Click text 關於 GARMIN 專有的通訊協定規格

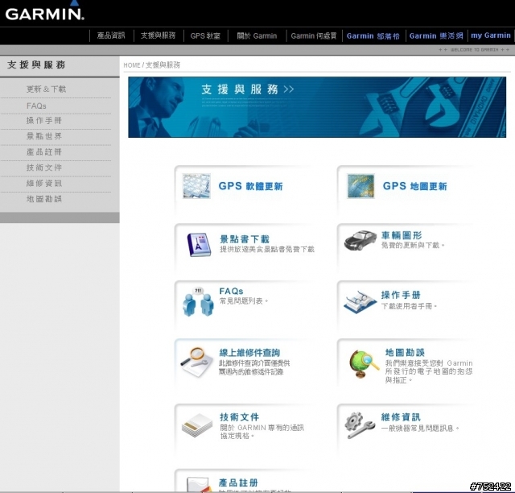262,432
